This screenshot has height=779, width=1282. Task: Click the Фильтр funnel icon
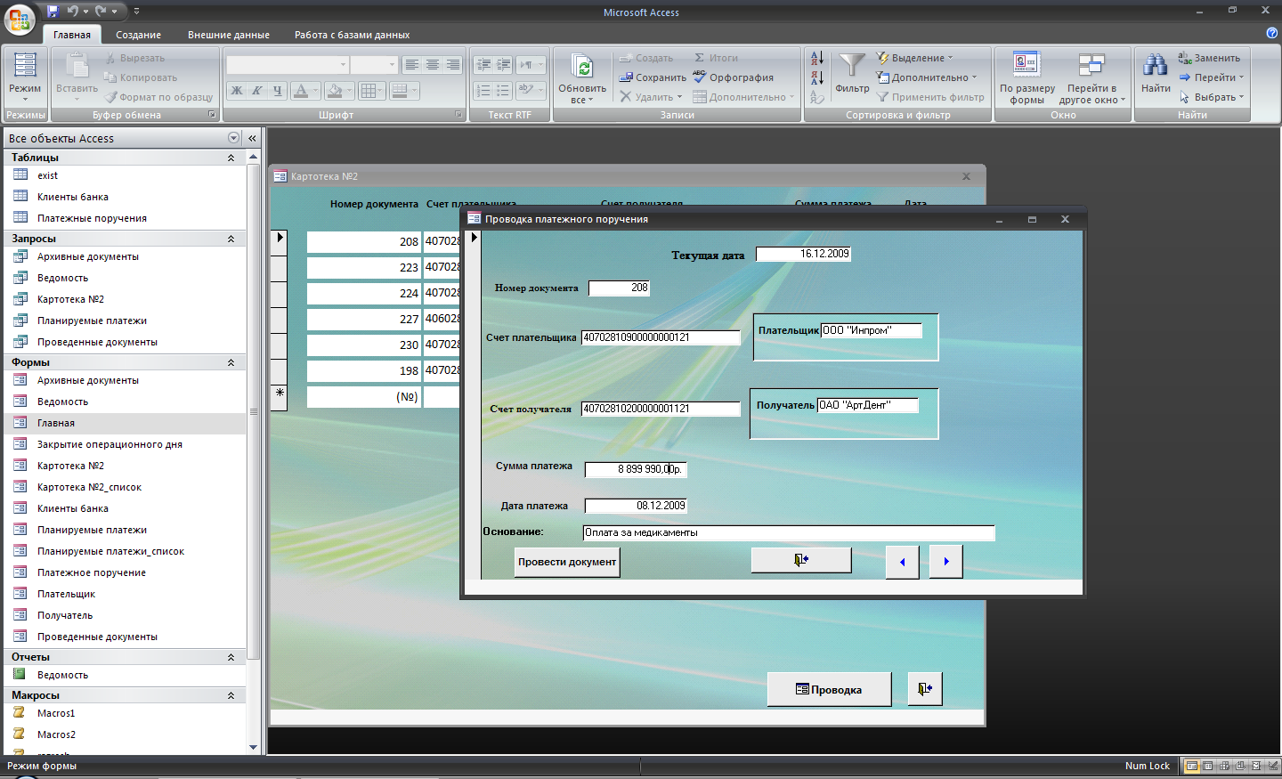pyautogui.click(x=852, y=65)
